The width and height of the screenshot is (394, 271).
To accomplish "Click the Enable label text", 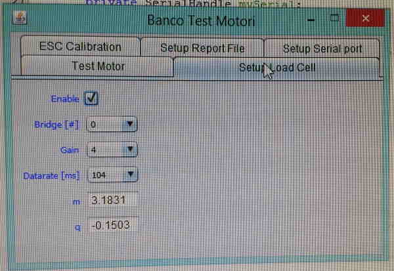I will pos(65,98).
